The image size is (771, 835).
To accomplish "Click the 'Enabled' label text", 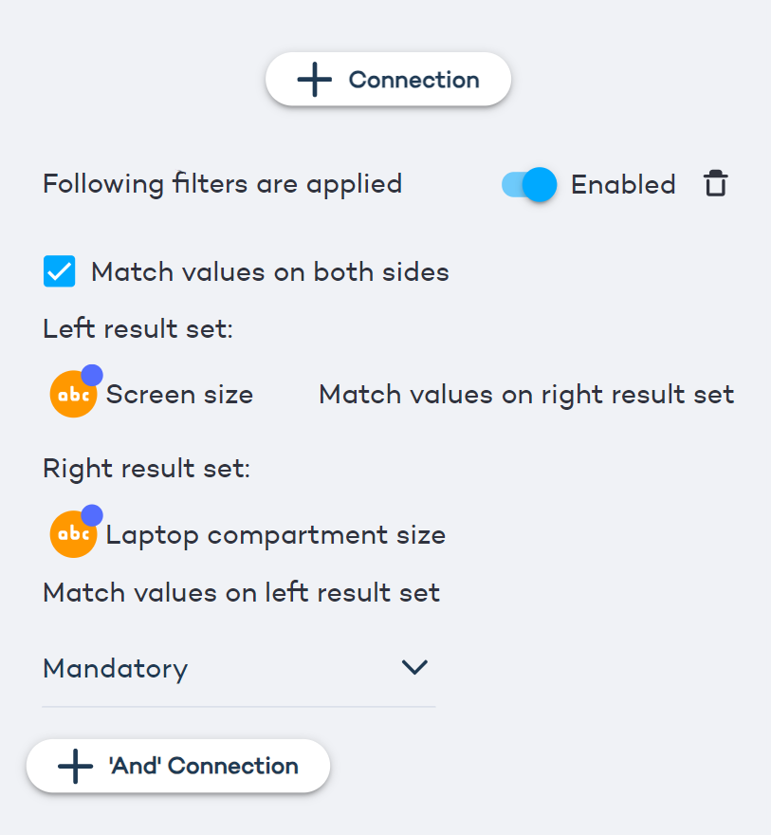I will tap(623, 184).
